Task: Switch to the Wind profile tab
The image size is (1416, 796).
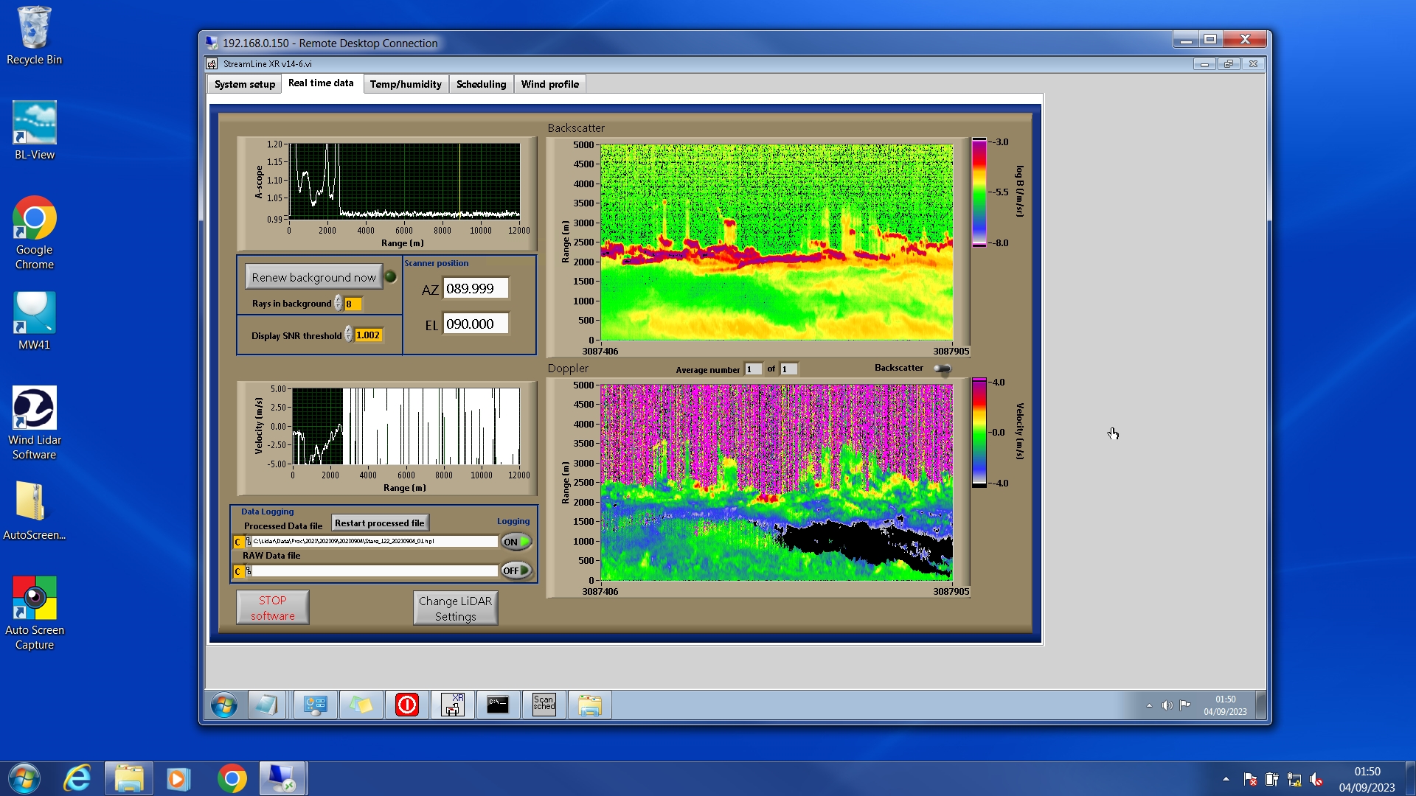Action: point(549,84)
